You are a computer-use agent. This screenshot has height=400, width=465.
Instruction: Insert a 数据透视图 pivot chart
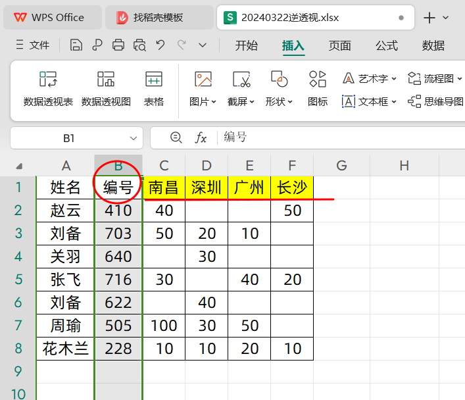click(106, 89)
